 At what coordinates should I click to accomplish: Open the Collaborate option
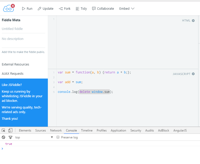[103, 8]
